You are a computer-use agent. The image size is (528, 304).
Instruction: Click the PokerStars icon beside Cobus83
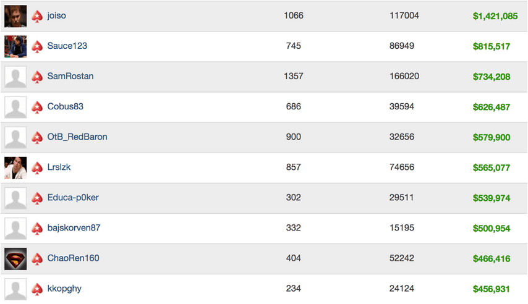[37, 107]
